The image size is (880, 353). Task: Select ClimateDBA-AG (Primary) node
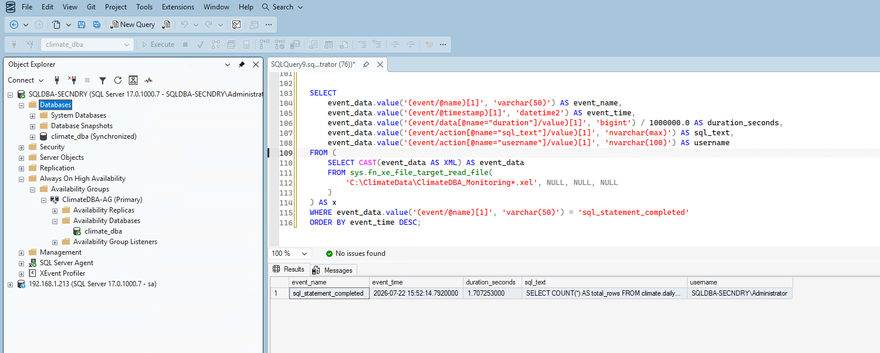tap(102, 200)
